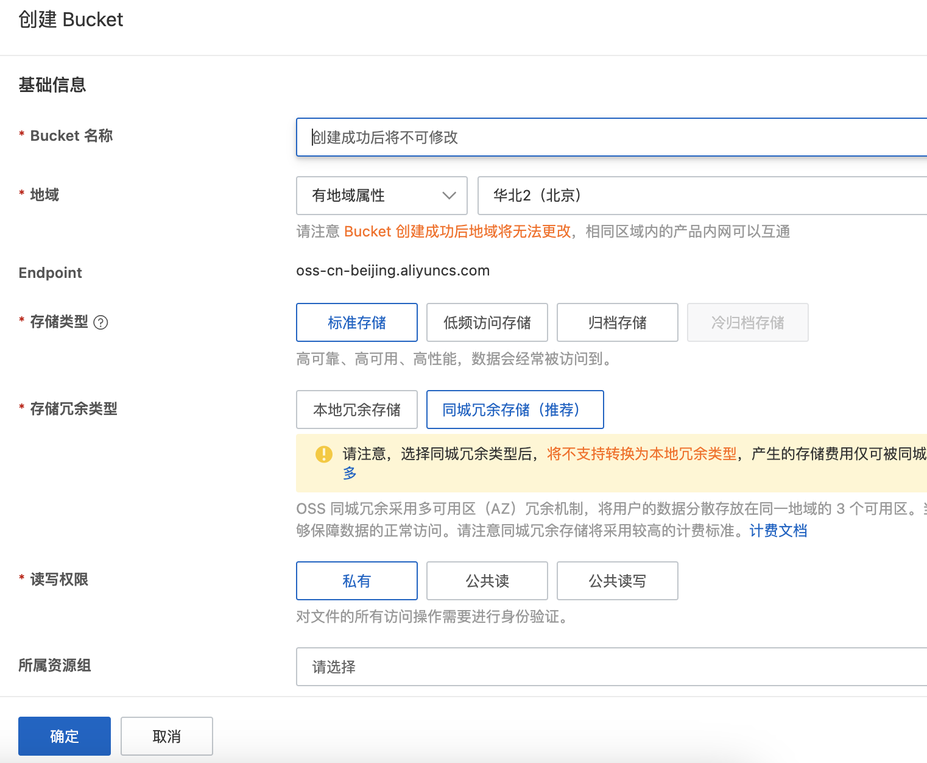Viewport: 927px width, 763px height.
Task: Select Infrequent Access storage (低频访问存储)
Action: click(487, 322)
